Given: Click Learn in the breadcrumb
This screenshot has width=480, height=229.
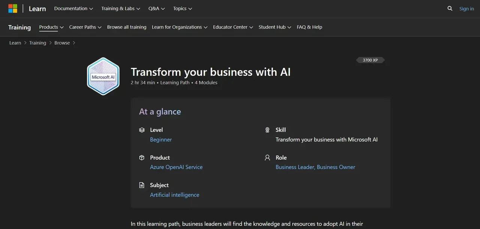Looking at the screenshot, I should click(15, 43).
